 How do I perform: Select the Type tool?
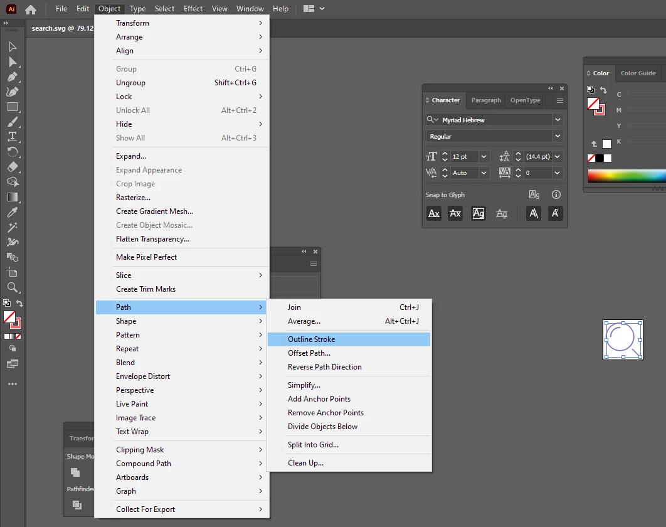pos(13,137)
